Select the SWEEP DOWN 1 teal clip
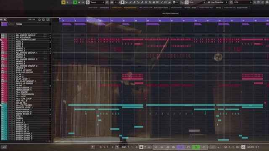The image size is (269, 151). pyautogui.click(x=71, y=133)
